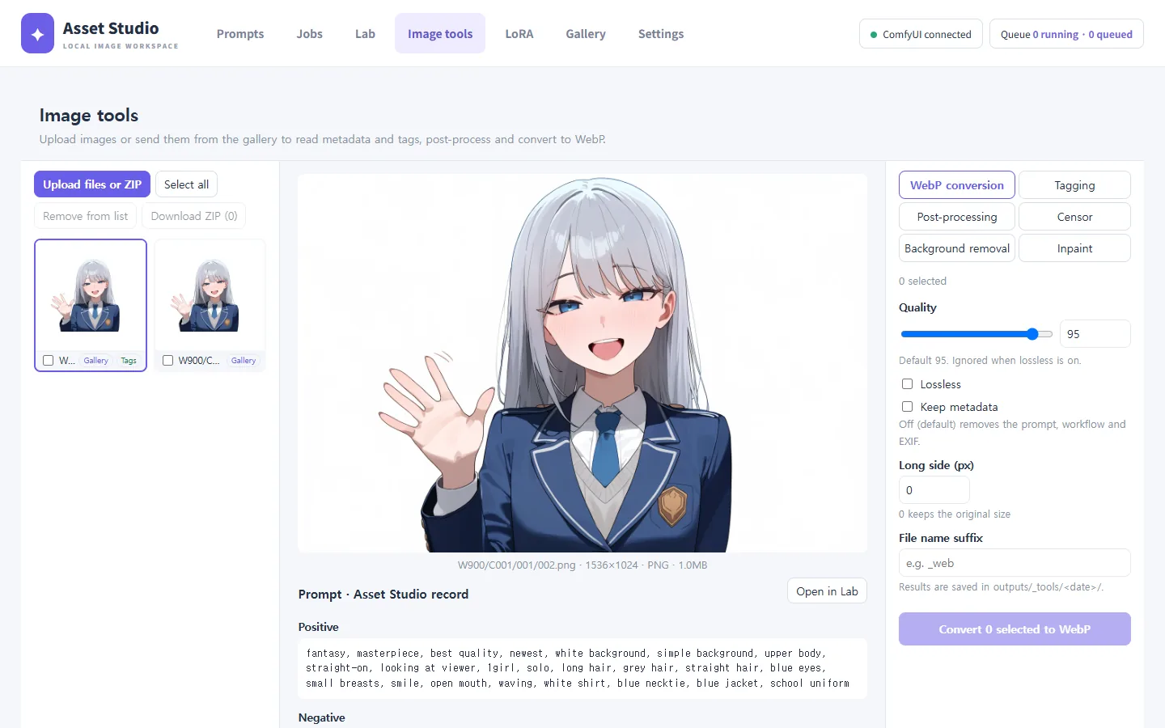The height and width of the screenshot is (728, 1165).
Task: Click the main preview image of the girl
Action: pyautogui.click(x=582, y=363)
